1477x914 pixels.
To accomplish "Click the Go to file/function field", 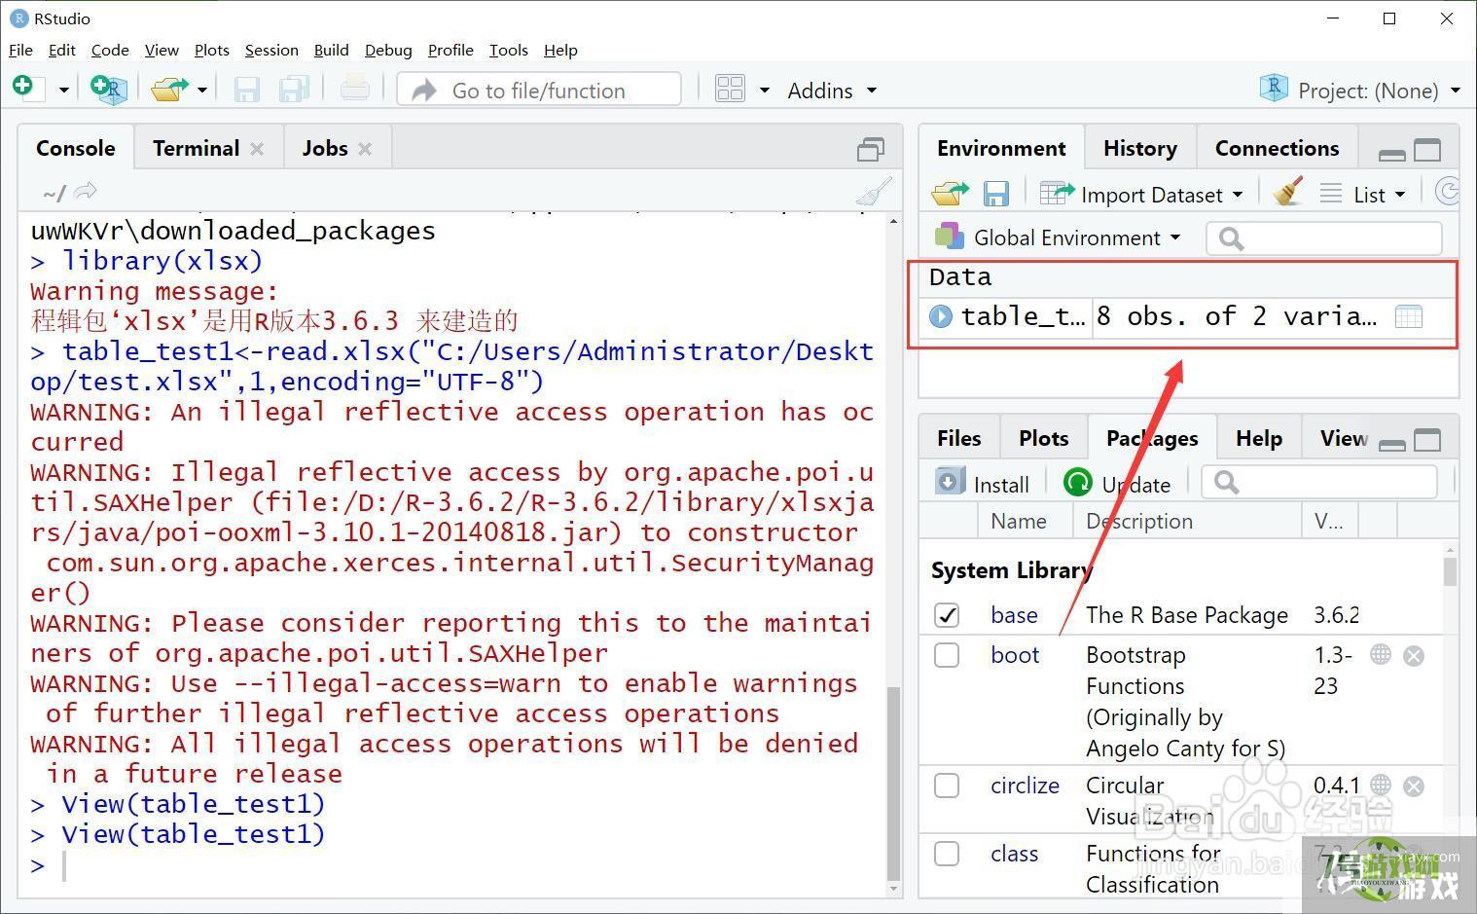I will click(x=539, y=90).
